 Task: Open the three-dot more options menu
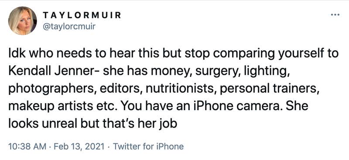[335, 15]
